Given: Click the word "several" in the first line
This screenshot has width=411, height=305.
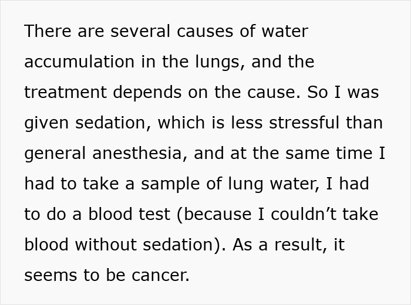Looking at the screenshot, I should click(x=140, y=31).
